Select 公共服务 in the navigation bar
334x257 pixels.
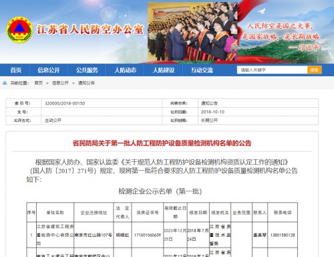click(x=87, y=70)
